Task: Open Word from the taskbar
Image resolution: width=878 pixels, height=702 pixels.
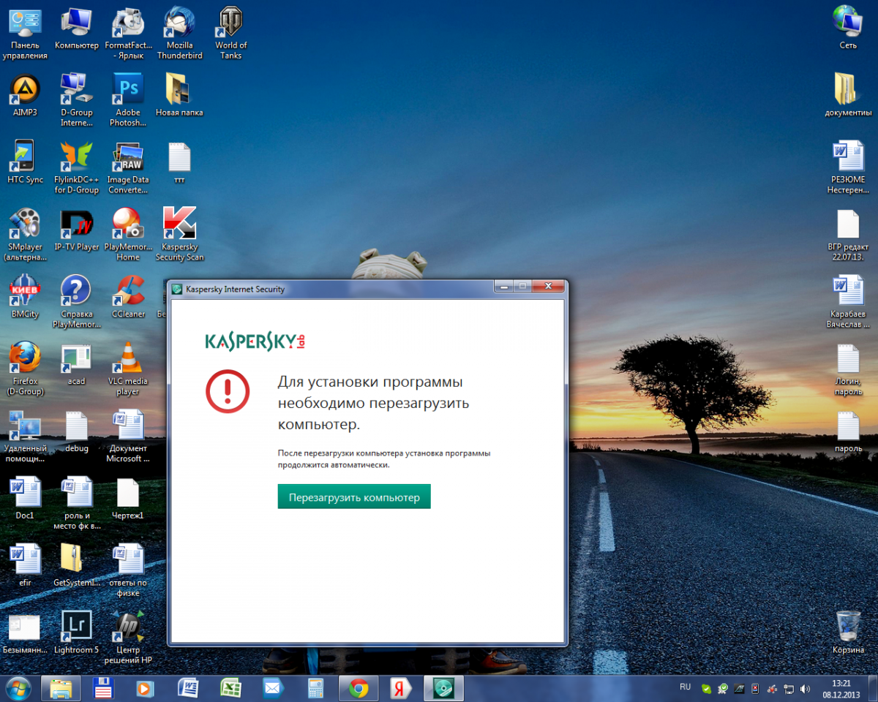Action: pyautogui.click(x=188, y=688)
